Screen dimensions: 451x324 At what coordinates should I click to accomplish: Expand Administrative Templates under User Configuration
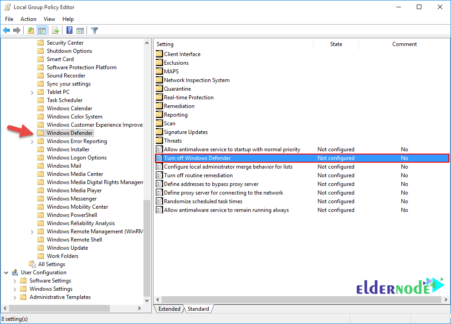coord(15,298)
